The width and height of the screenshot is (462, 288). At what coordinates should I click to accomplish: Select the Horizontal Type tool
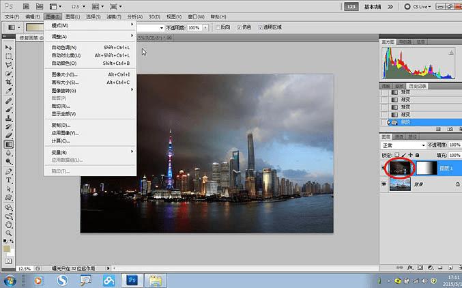[9, 180]
